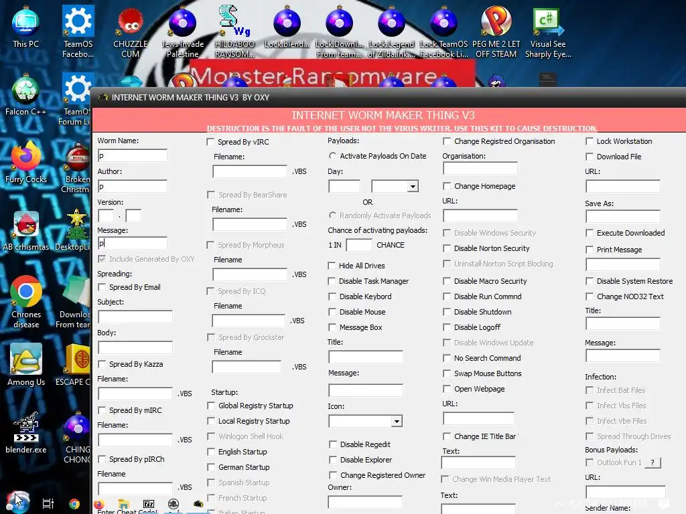The height and width of the screenshot is (514, 686).
Task: Open the CHUZZLE desktop icon
Action: click(131, 31)
